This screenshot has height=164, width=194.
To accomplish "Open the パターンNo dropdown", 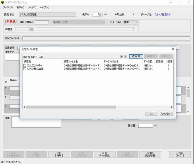I will (x=136, y=22).
